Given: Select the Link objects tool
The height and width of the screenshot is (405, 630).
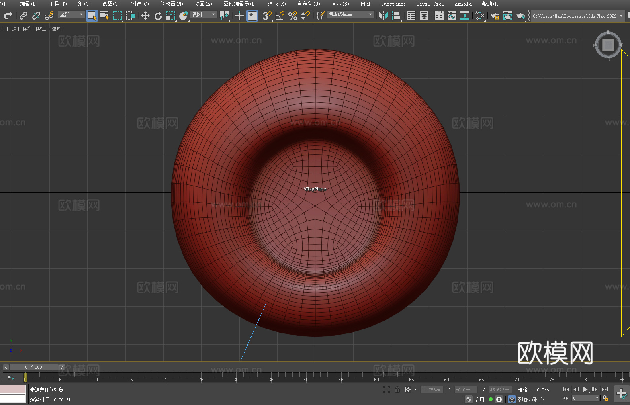Looking at the screenshot, I should point(23,16).
